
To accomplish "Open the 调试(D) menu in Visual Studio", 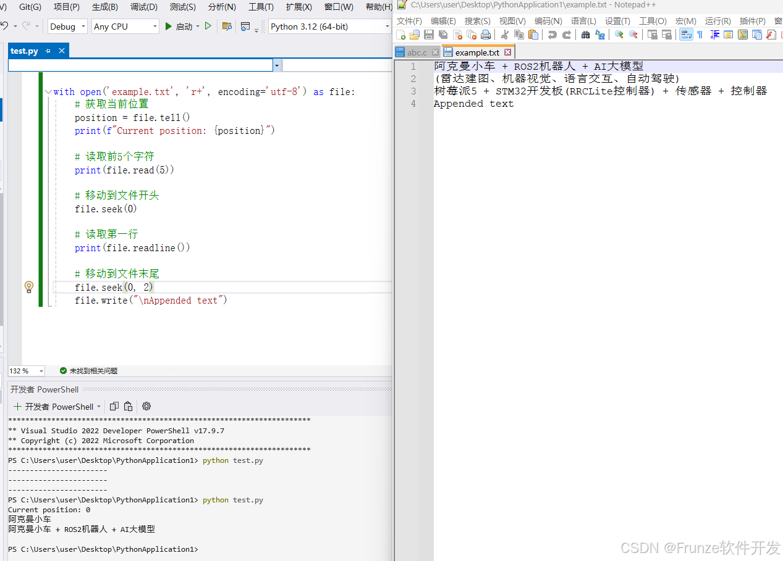I will 144,7.
